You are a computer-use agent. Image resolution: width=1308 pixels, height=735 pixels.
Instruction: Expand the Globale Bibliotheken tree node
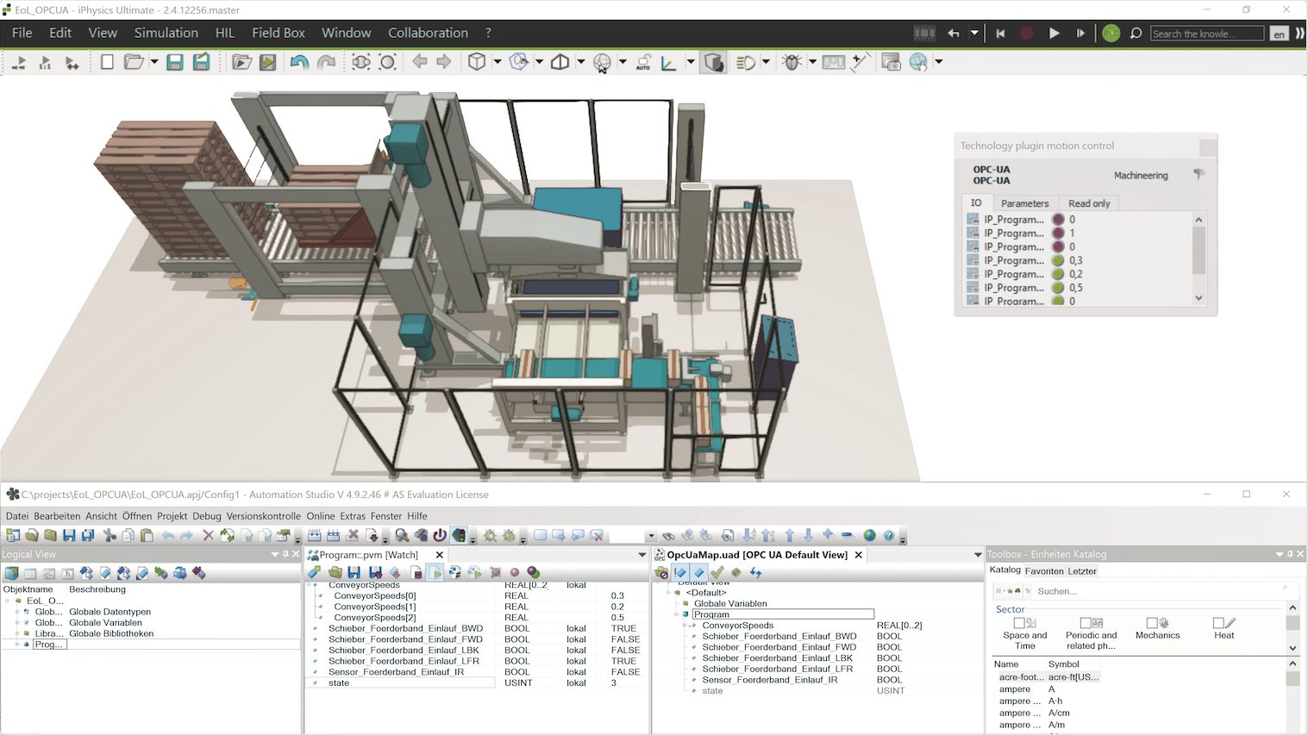pos(17,633)
